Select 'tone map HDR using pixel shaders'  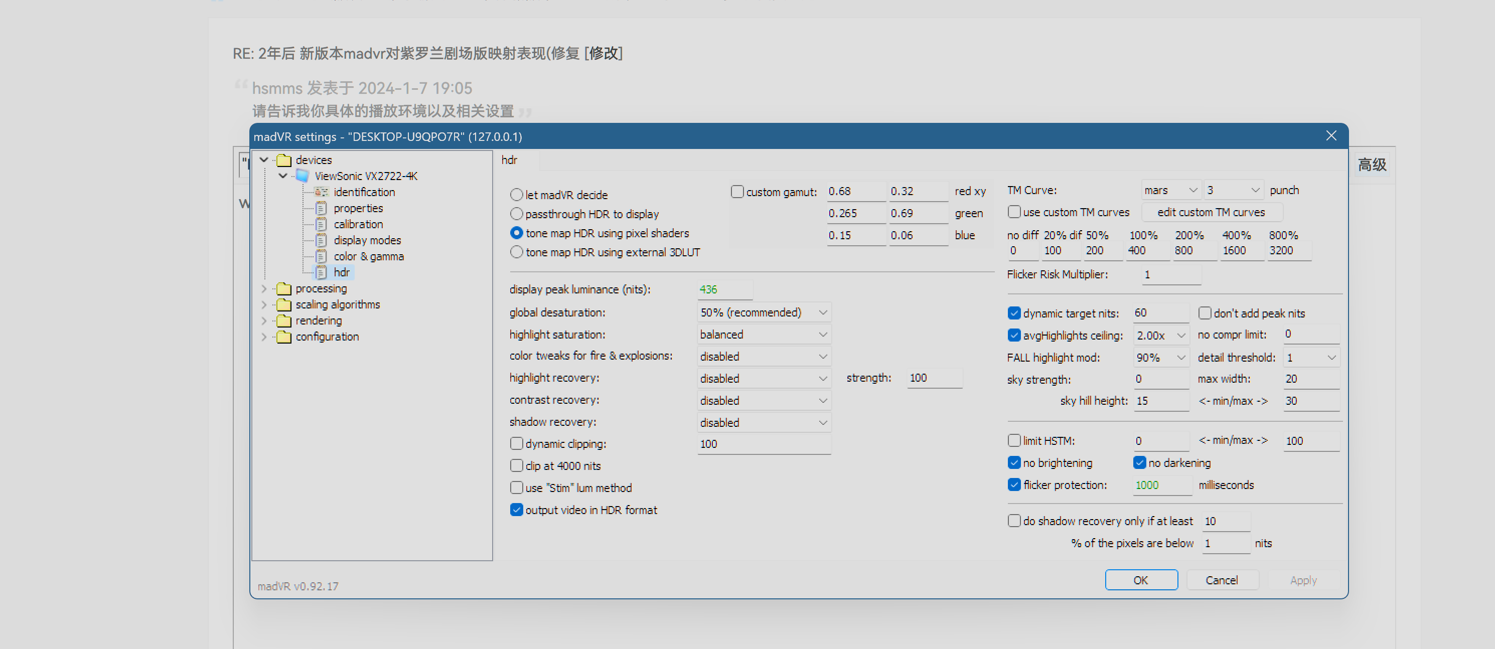tap(517, 233)
